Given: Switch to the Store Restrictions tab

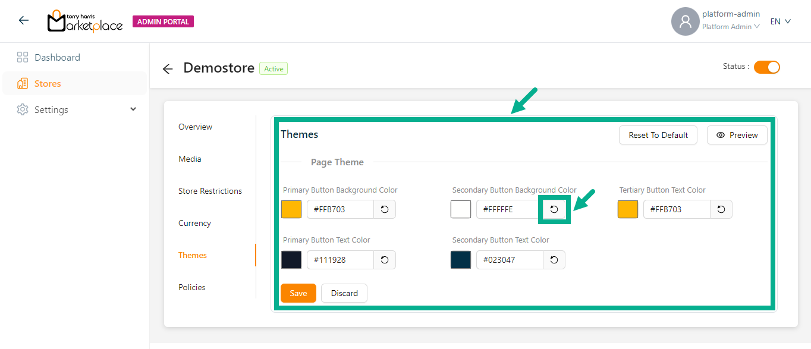Looking at the screenshot, I should coord(210,191).
